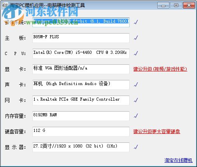
Task: Click the standard VGA adapter field
Action: click(x=81, y=69)
